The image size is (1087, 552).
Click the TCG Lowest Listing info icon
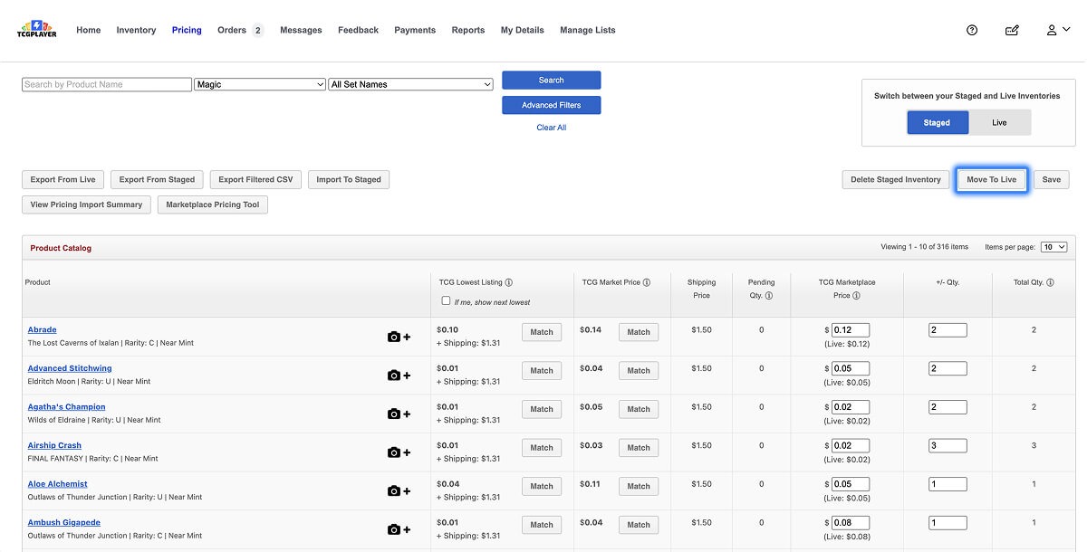[x=509, y=282]
